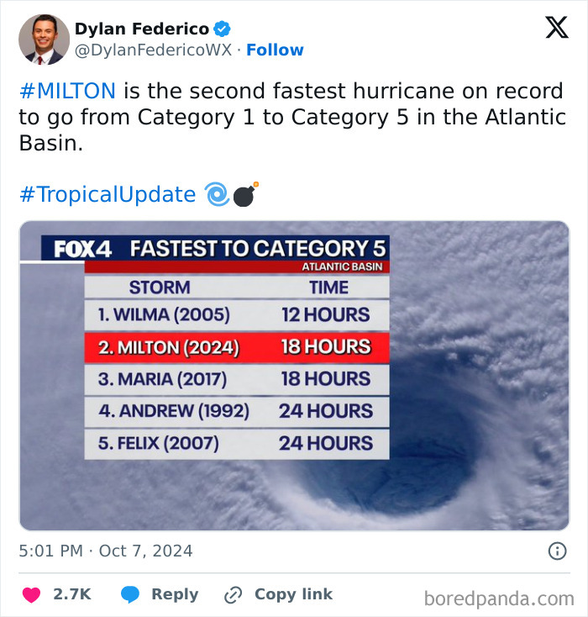Screen dimensions: 588x617
Task: Click the Copy link text
Action: click(293, 594)
